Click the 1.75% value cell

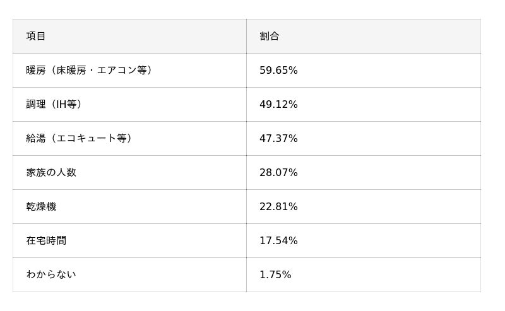tap(275, 274)
